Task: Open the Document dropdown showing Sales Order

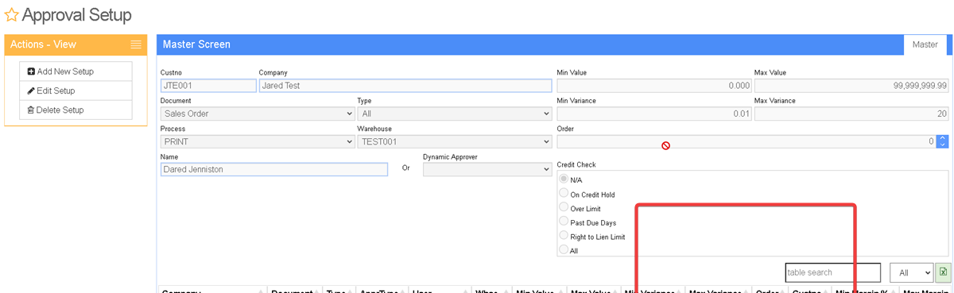Action: click(258, 114)
